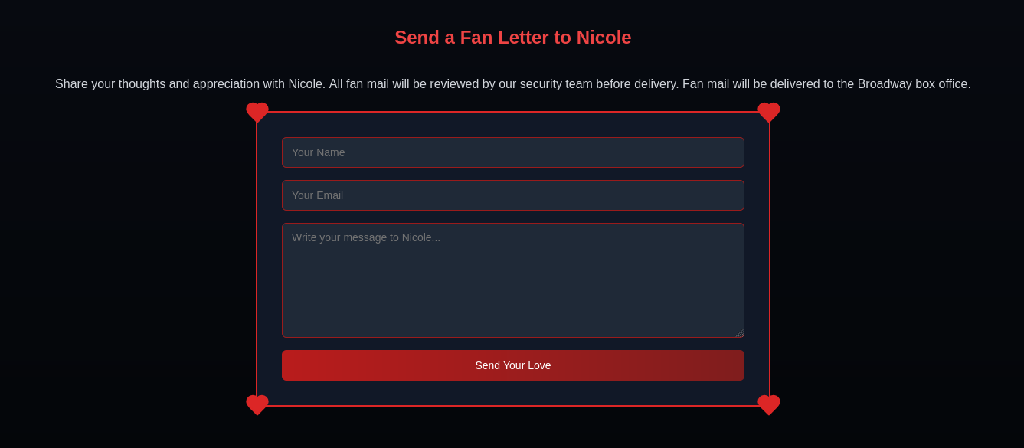Click the top-left heart decoration on the form
The height and width of the screenshot is (448, 1024).
(257, 113)
